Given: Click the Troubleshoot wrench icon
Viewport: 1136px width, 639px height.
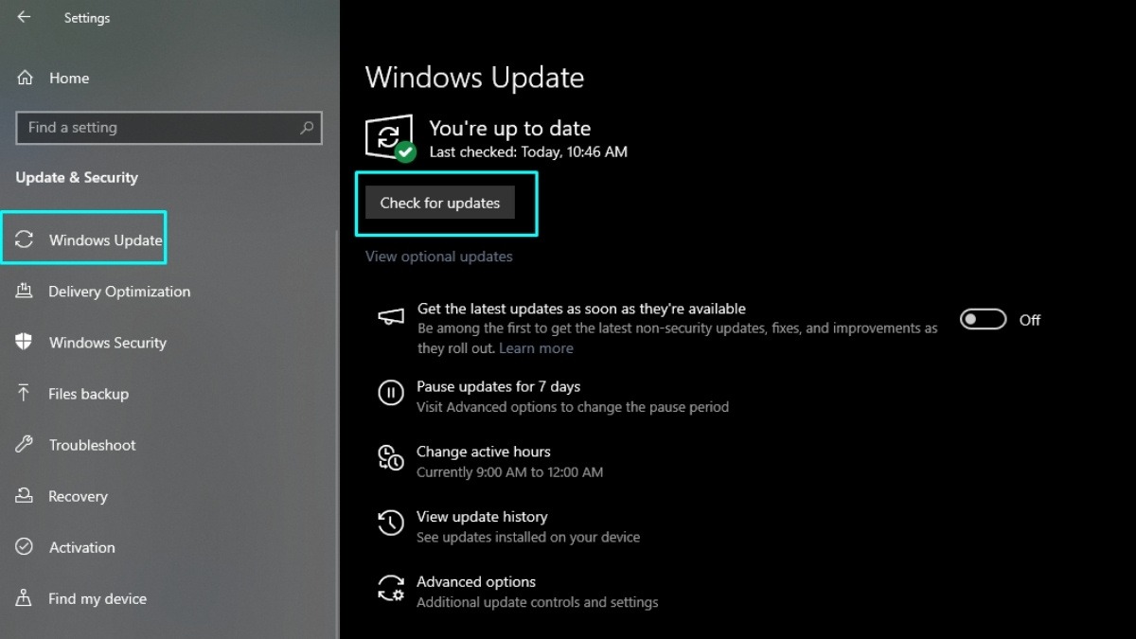Looking at the screenshot, I should pyautogui.click(x=25, y=445).
